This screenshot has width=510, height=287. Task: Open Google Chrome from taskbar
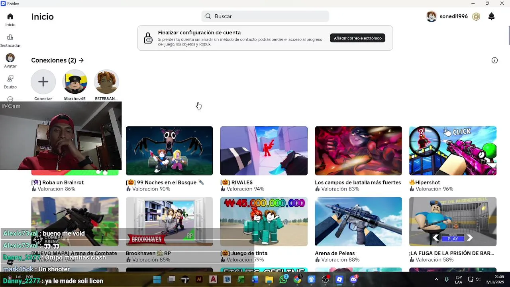click(297, 279)
